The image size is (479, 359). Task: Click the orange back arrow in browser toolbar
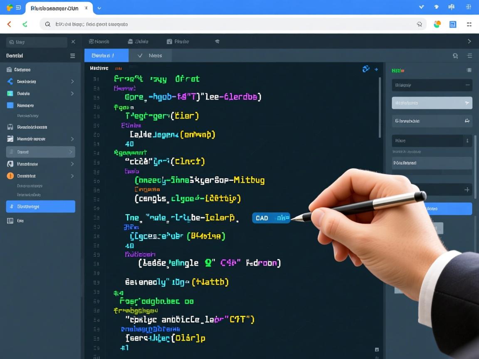click(9, 25)
